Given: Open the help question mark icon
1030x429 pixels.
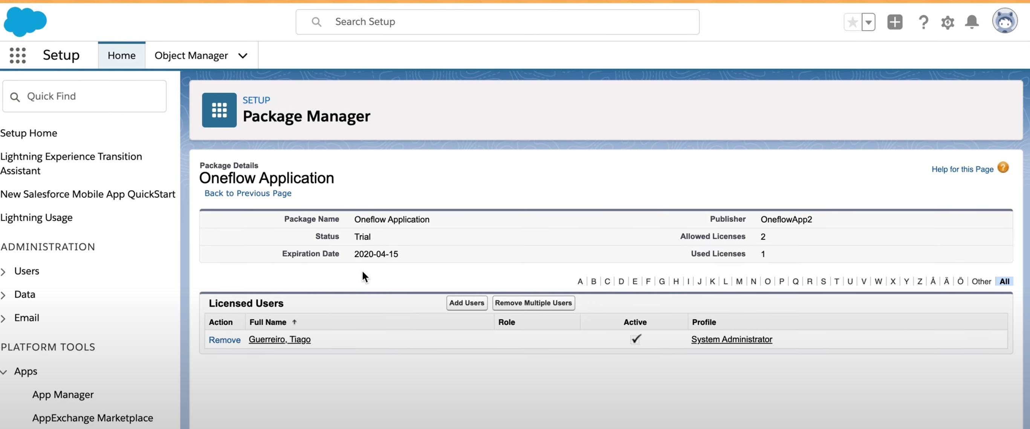Looking at the screenshot, I should coord(923,22).
